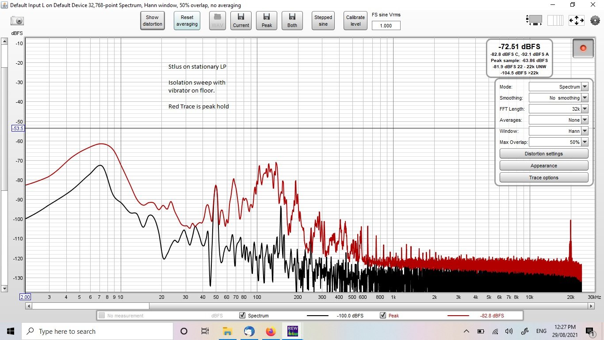Viewport: 604px width, 340px height.
Task: Click the Stepped sine button
Action: point(323,21)
